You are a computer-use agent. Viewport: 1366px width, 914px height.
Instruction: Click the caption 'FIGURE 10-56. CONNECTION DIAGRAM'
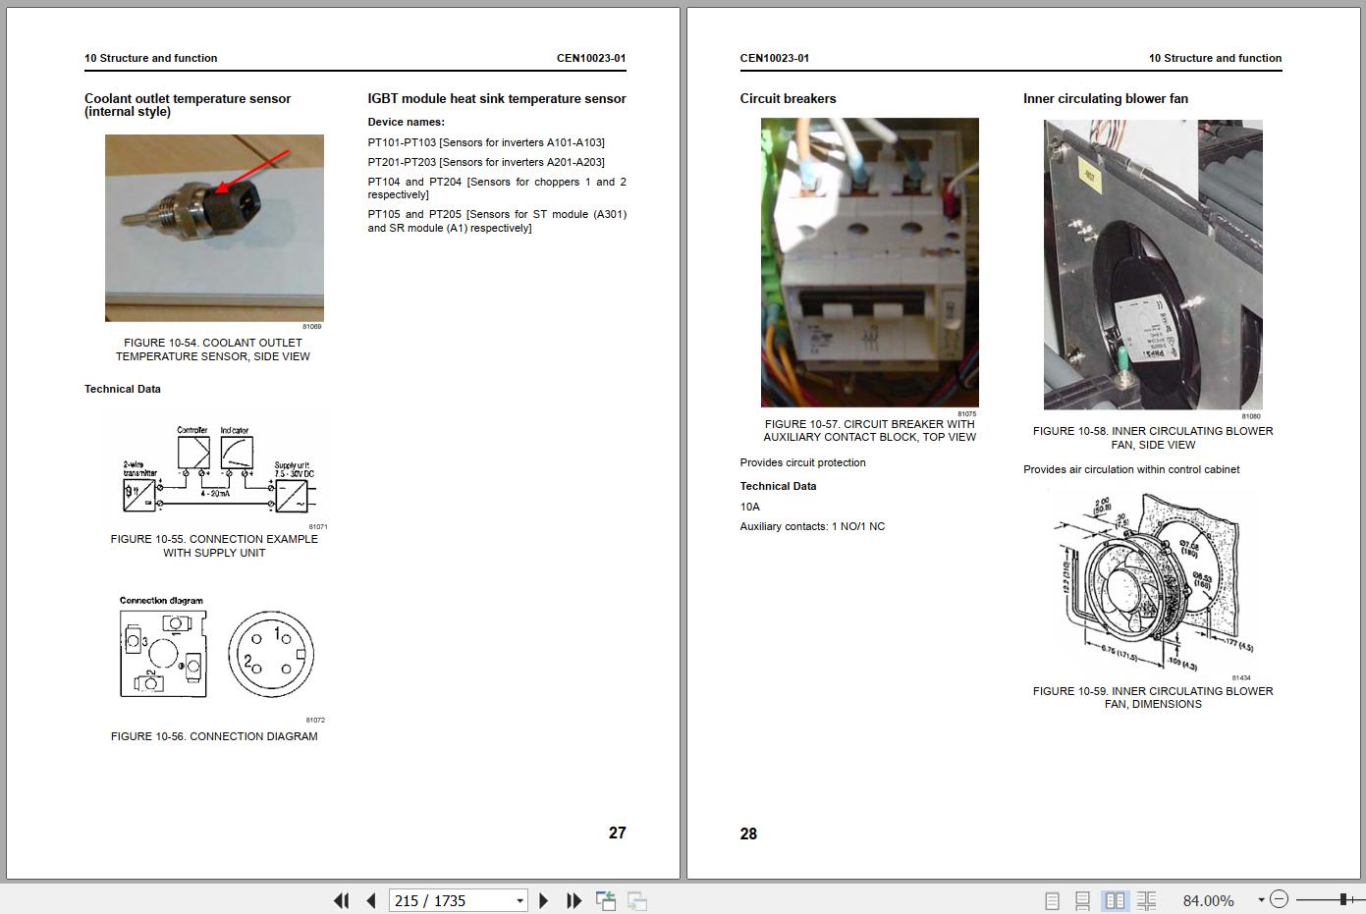point(214,736)
